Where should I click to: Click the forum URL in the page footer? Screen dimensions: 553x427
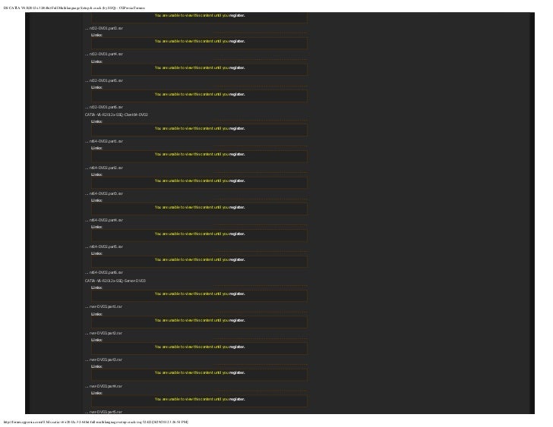(96, 422)
